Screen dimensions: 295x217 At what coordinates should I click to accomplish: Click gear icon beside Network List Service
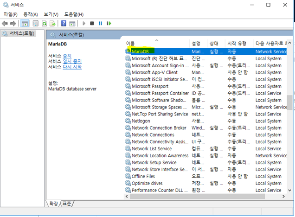(x=128, y=148)
